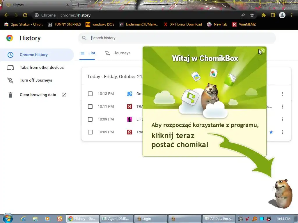Open the 2pac Shakur bookmark
Screen dimensions: 298x223
pos(24,24)
